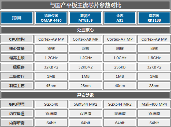The image size is (171, 127).
Task: Select the Mali-400 MP4 GPU cell
Action: coord(154,104)
